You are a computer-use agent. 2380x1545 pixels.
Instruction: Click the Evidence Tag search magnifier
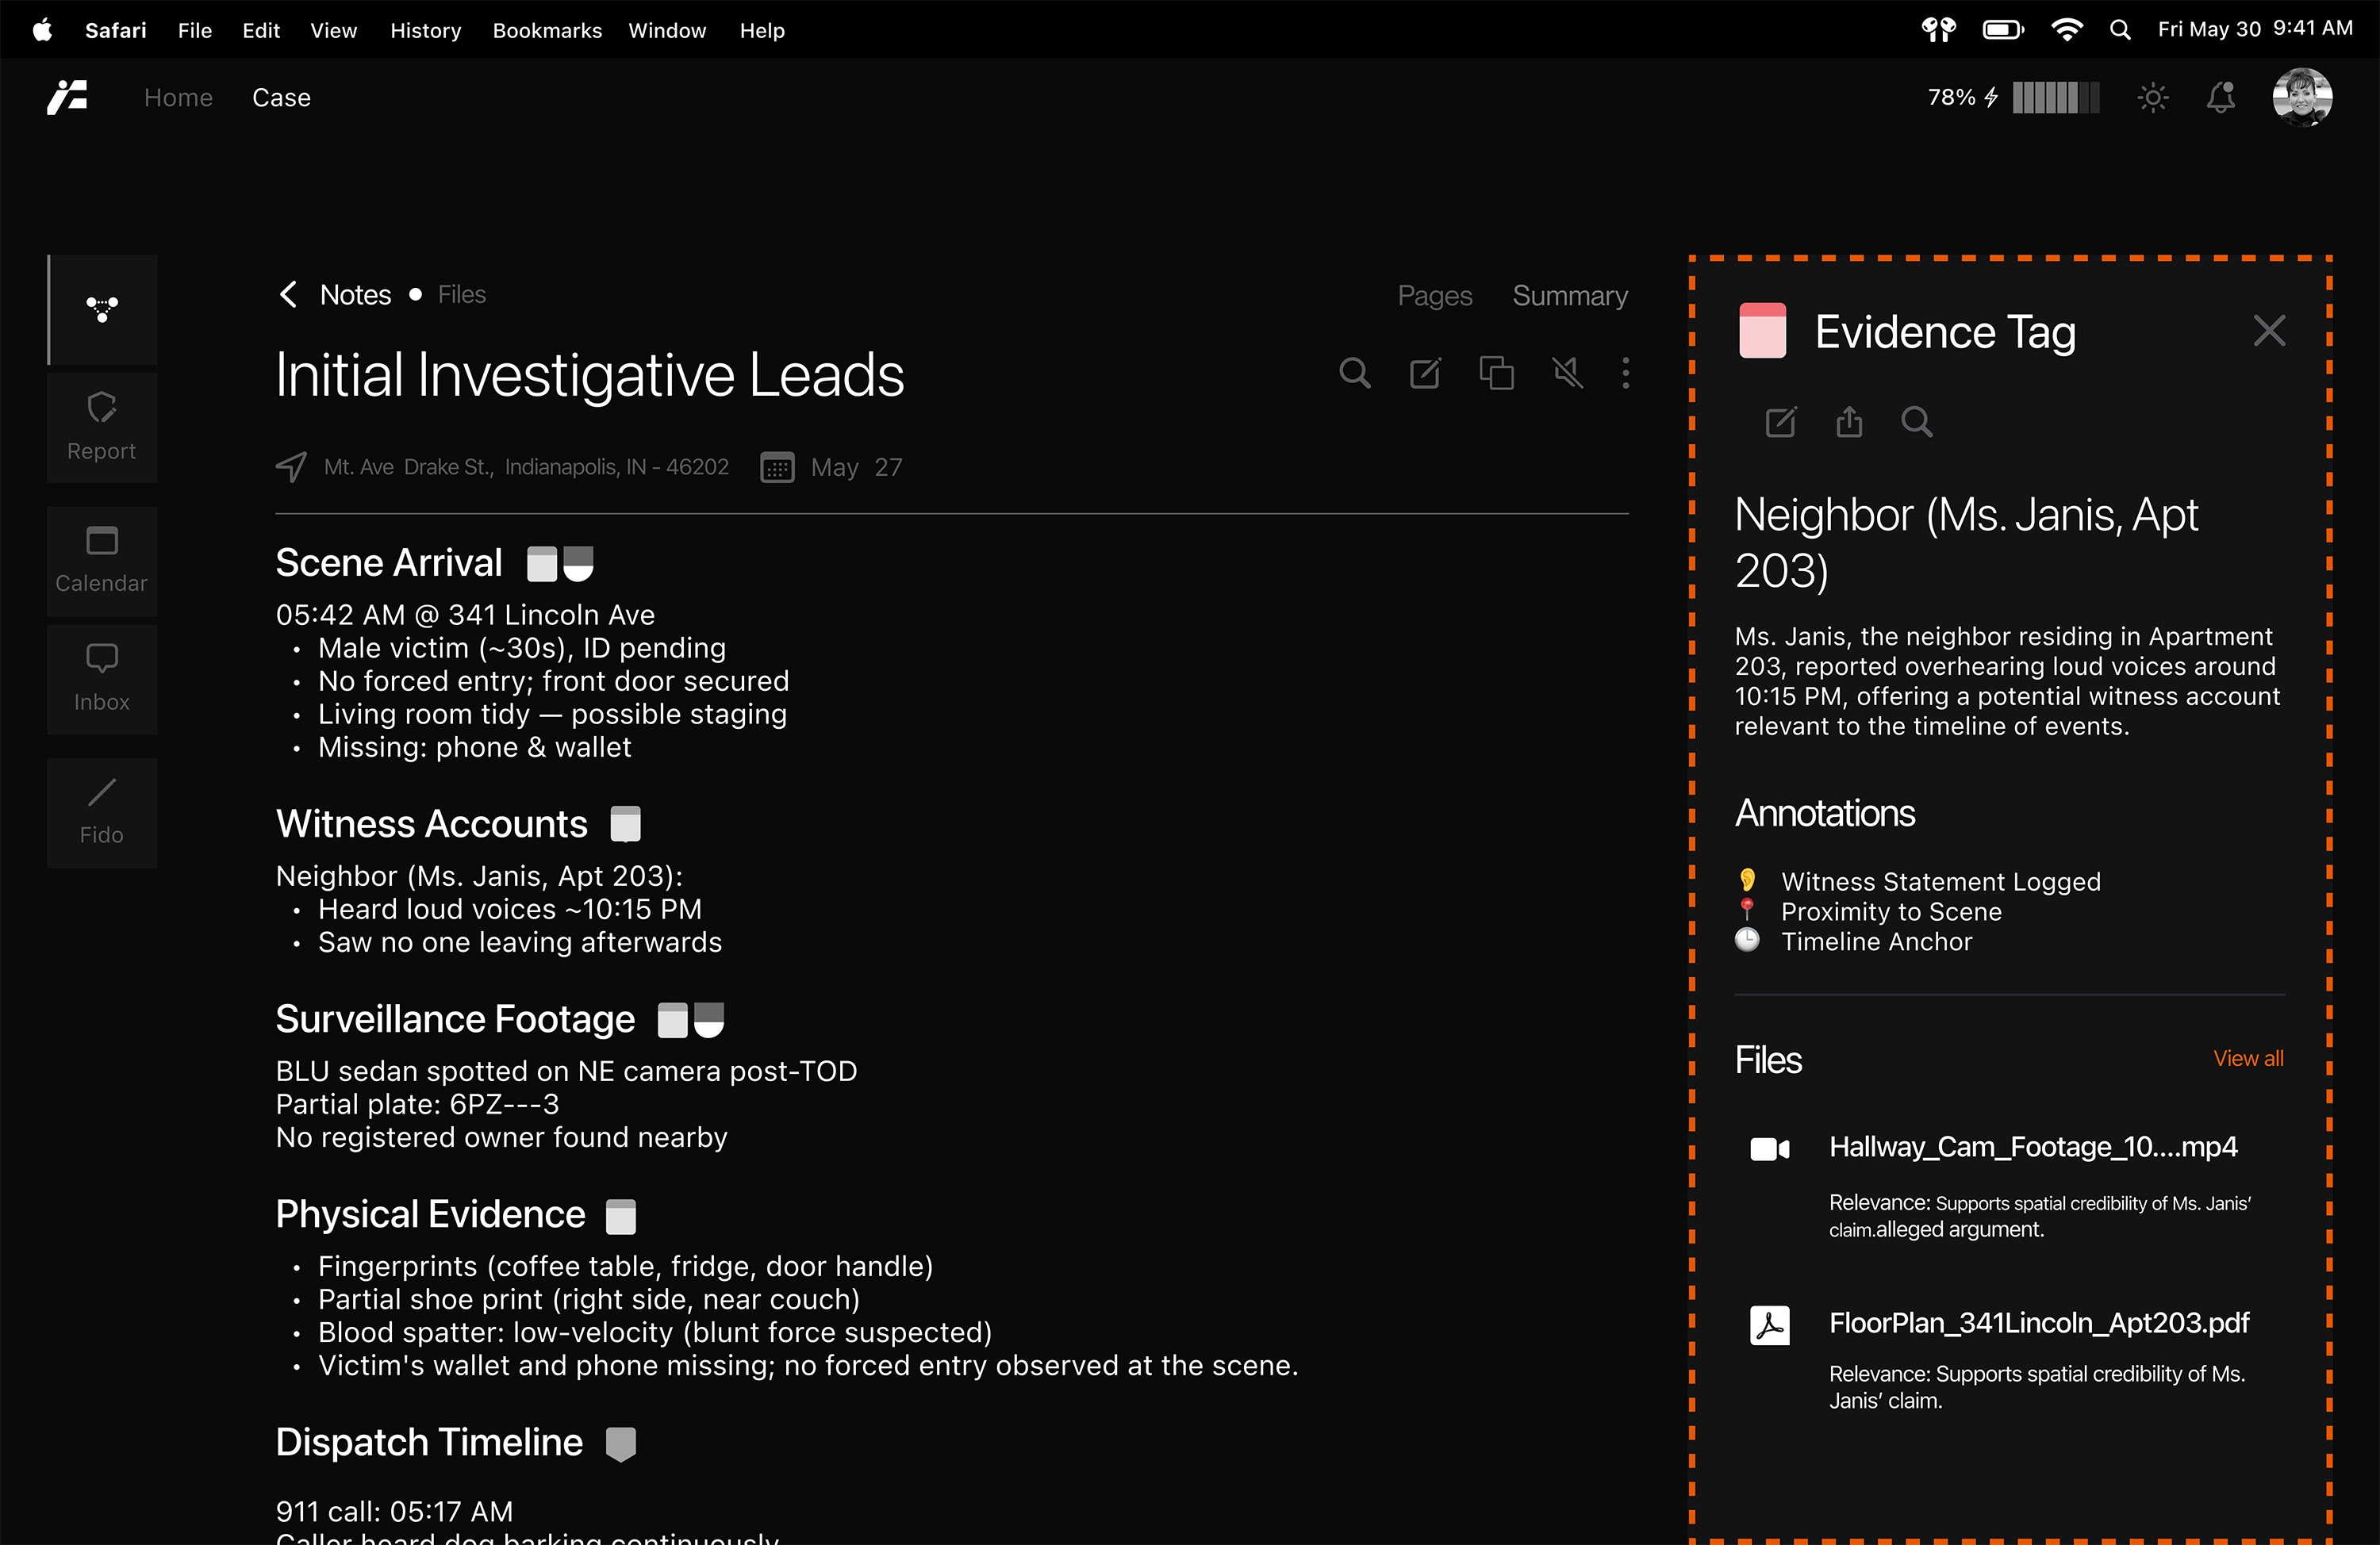tap(1916, 422)
